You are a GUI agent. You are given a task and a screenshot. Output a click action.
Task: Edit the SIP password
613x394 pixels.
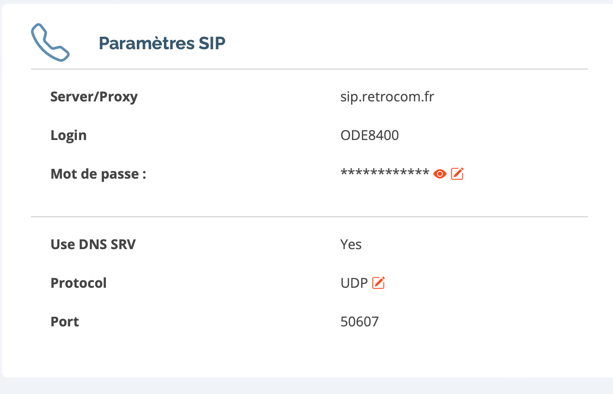(457, 173)
